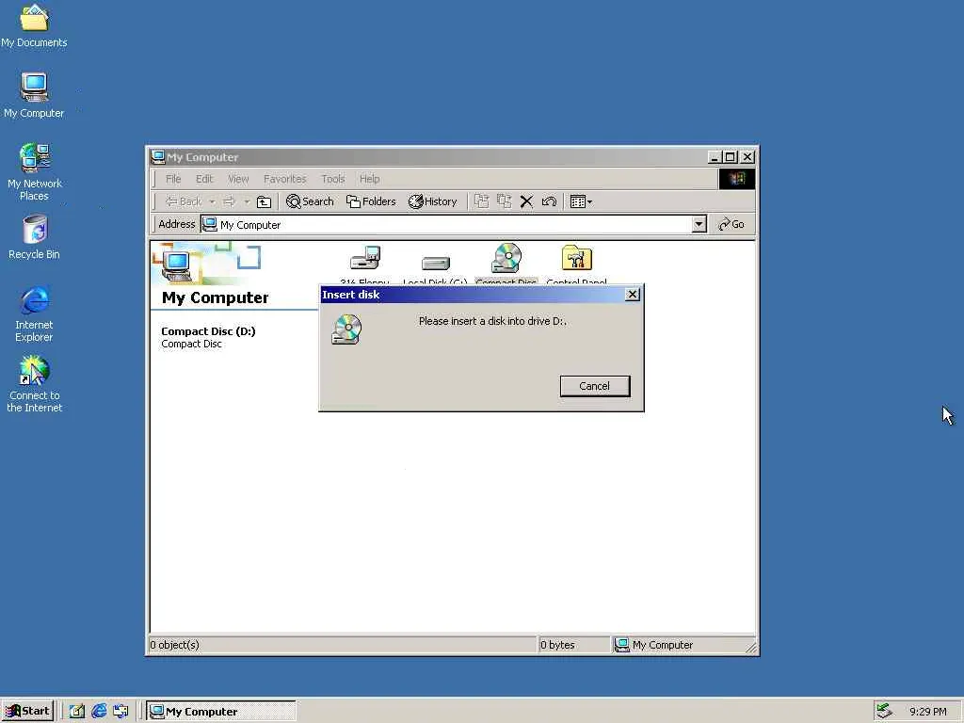Open the Favorites menu
The height and width of the screenshot is (723, 964).
click(284, 179)
